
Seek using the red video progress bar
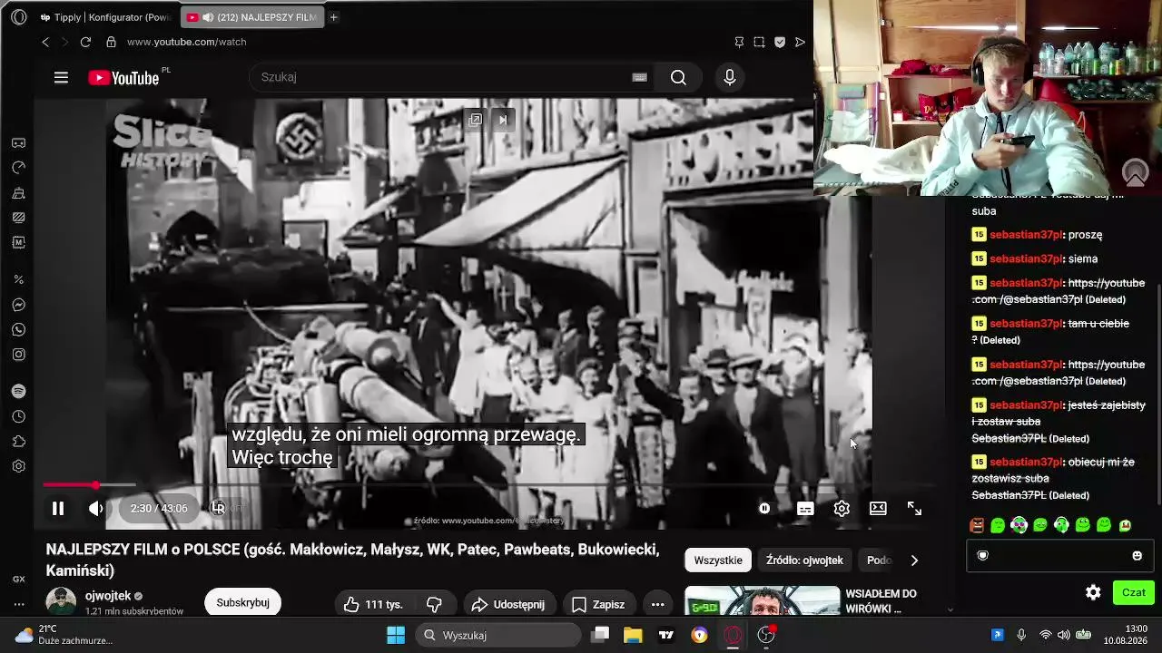(x=69, y=485)
